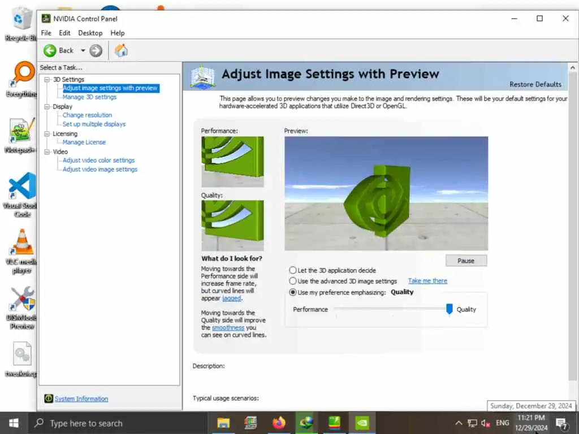The width and height of the screenshot is (579, 434).
Task: Click the NVIDIA taskbar icon
Action: point(362,423)
